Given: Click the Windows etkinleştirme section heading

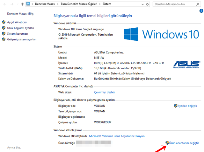Looking at the screenshot, I should pos(68,130).
